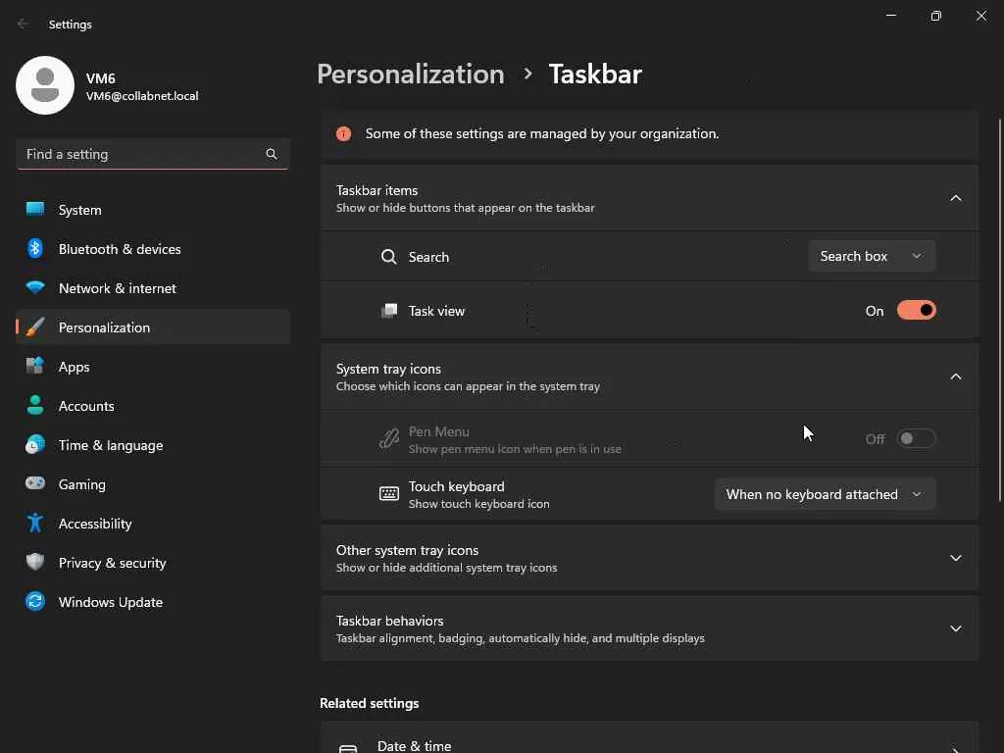Click the back arrow button
Screen dimensions: 1004x753
click(x=24, y=25)
